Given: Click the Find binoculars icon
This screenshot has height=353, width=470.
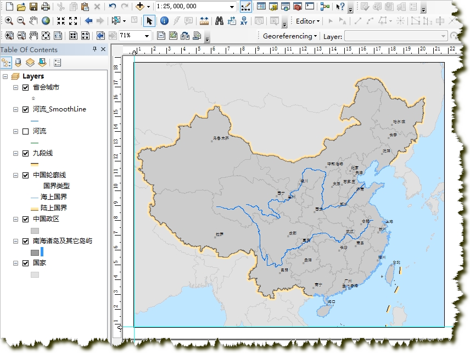Looking at the screenshot, I should tap(219, 21).
